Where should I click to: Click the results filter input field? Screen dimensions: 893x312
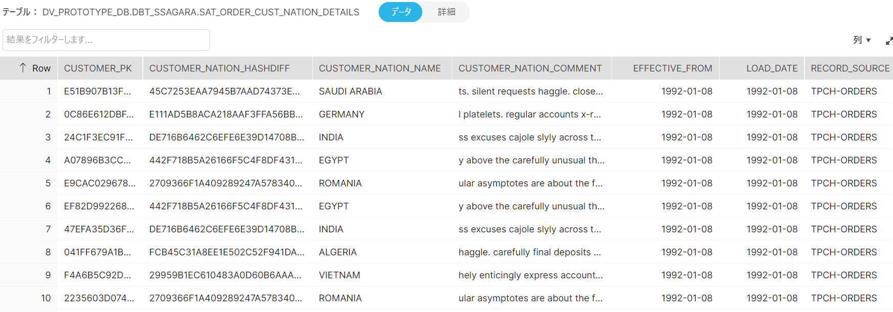tap(106, 40)
